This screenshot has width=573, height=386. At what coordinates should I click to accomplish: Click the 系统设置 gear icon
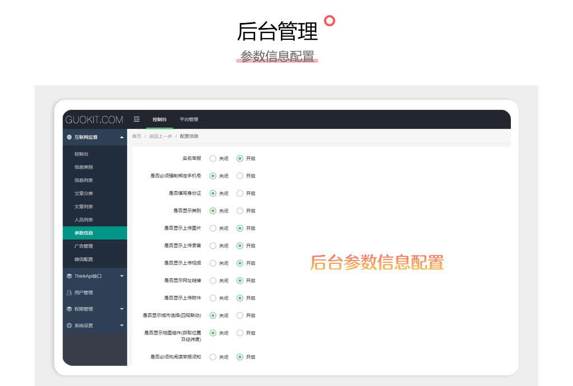coord(69,325)
